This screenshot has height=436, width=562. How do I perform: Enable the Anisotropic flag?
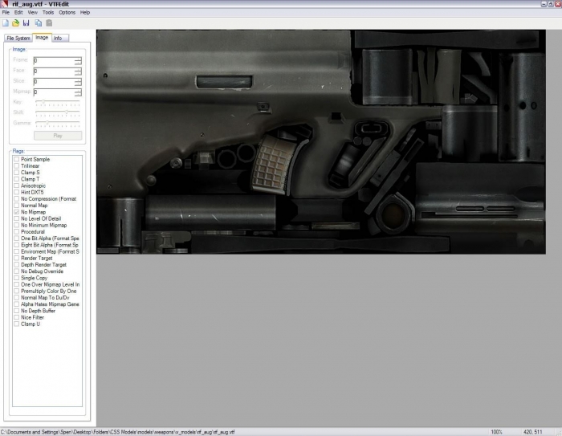click(17, 185)
